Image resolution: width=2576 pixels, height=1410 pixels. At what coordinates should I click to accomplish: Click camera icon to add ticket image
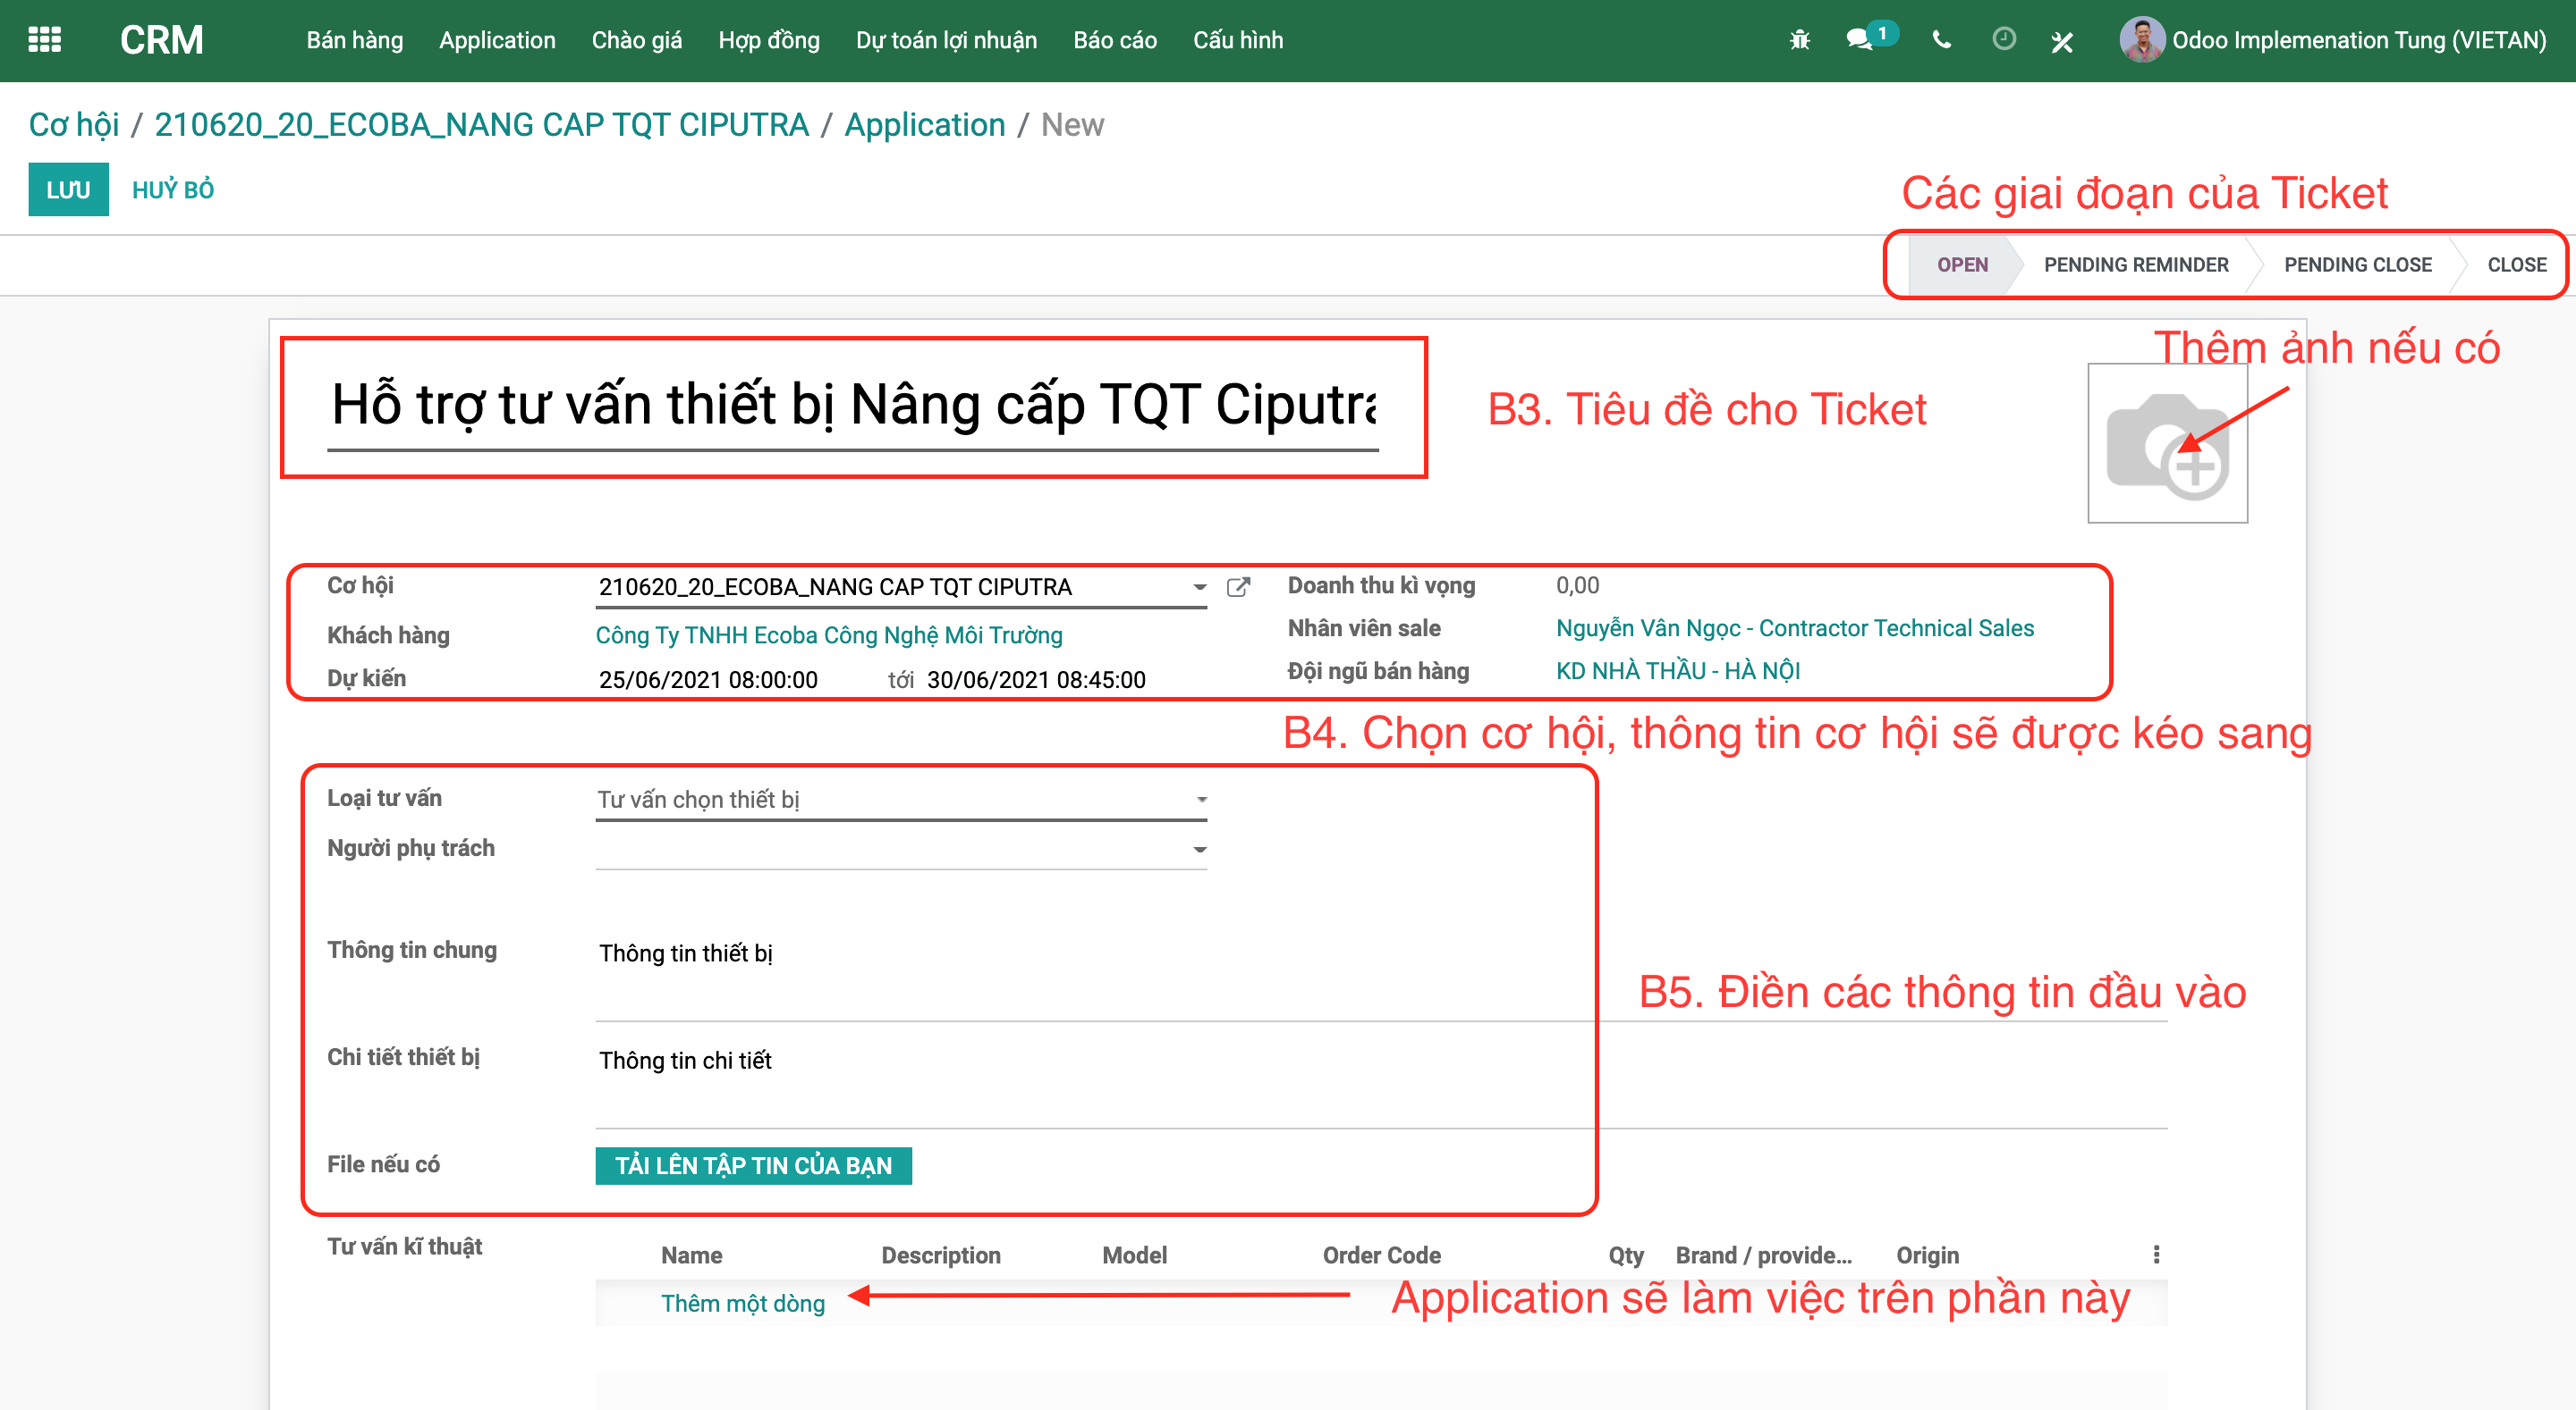coord(2167,442)
